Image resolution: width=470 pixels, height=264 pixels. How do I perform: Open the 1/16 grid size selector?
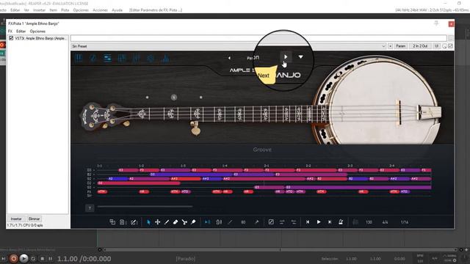(405, 222)
